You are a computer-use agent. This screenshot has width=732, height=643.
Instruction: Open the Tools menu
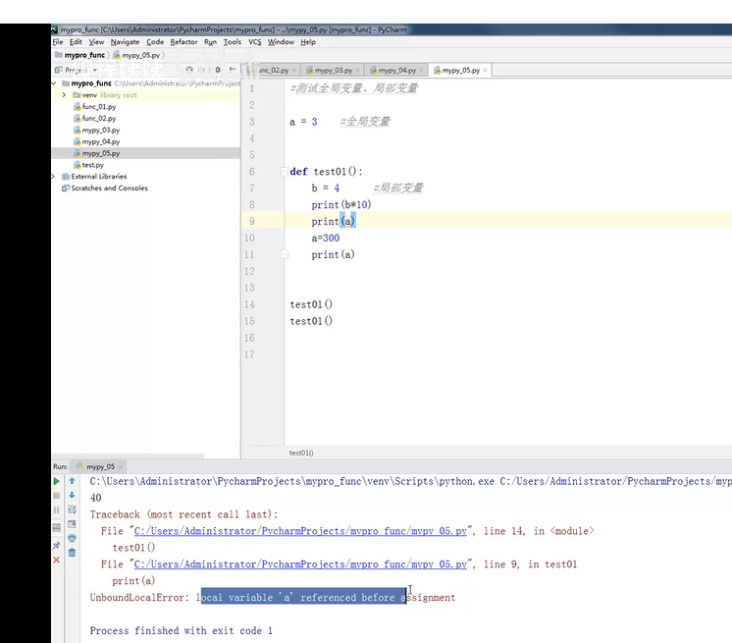233,41
